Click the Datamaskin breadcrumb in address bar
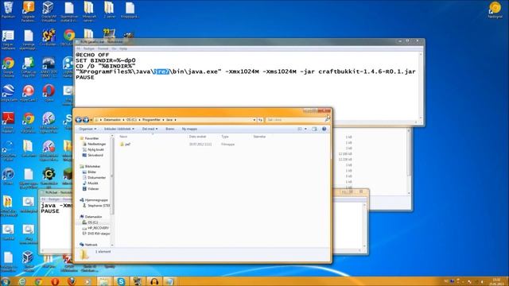Viewport: 509px width, 286px height. pyautogui.click(x=112, y=120)
